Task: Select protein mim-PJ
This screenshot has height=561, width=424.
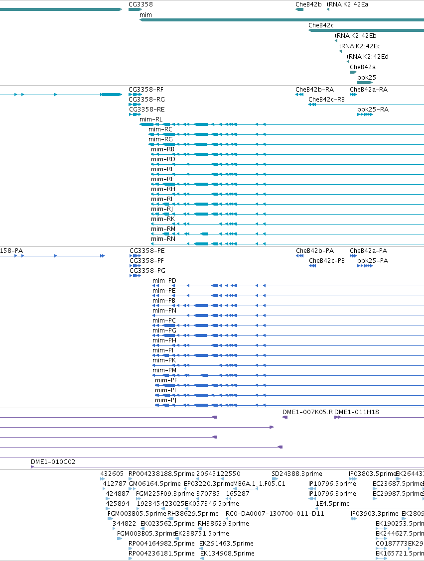Action: coord(165,400)
